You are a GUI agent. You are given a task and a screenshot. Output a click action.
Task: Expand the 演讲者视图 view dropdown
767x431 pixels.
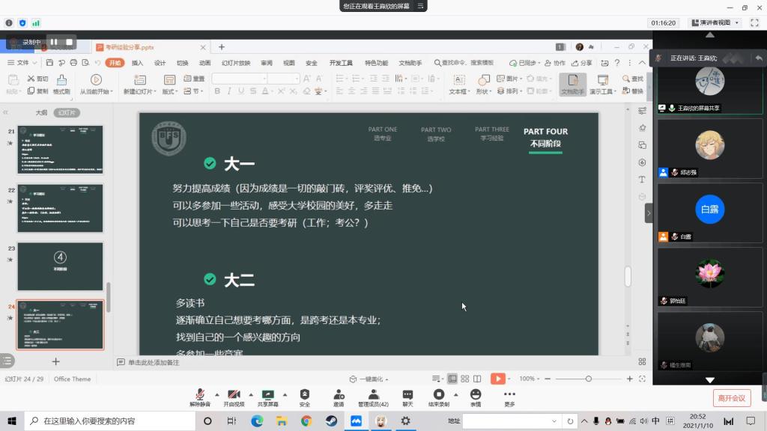[x=715, y=23]
